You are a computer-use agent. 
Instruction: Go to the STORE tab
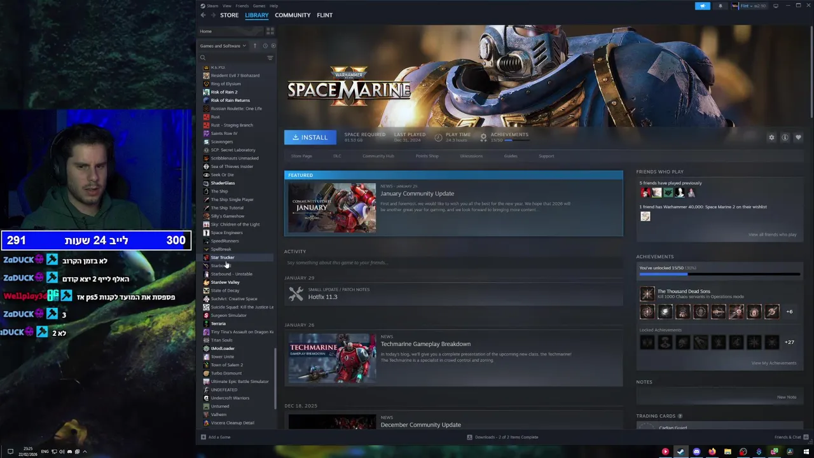click(x=229, y=15)
